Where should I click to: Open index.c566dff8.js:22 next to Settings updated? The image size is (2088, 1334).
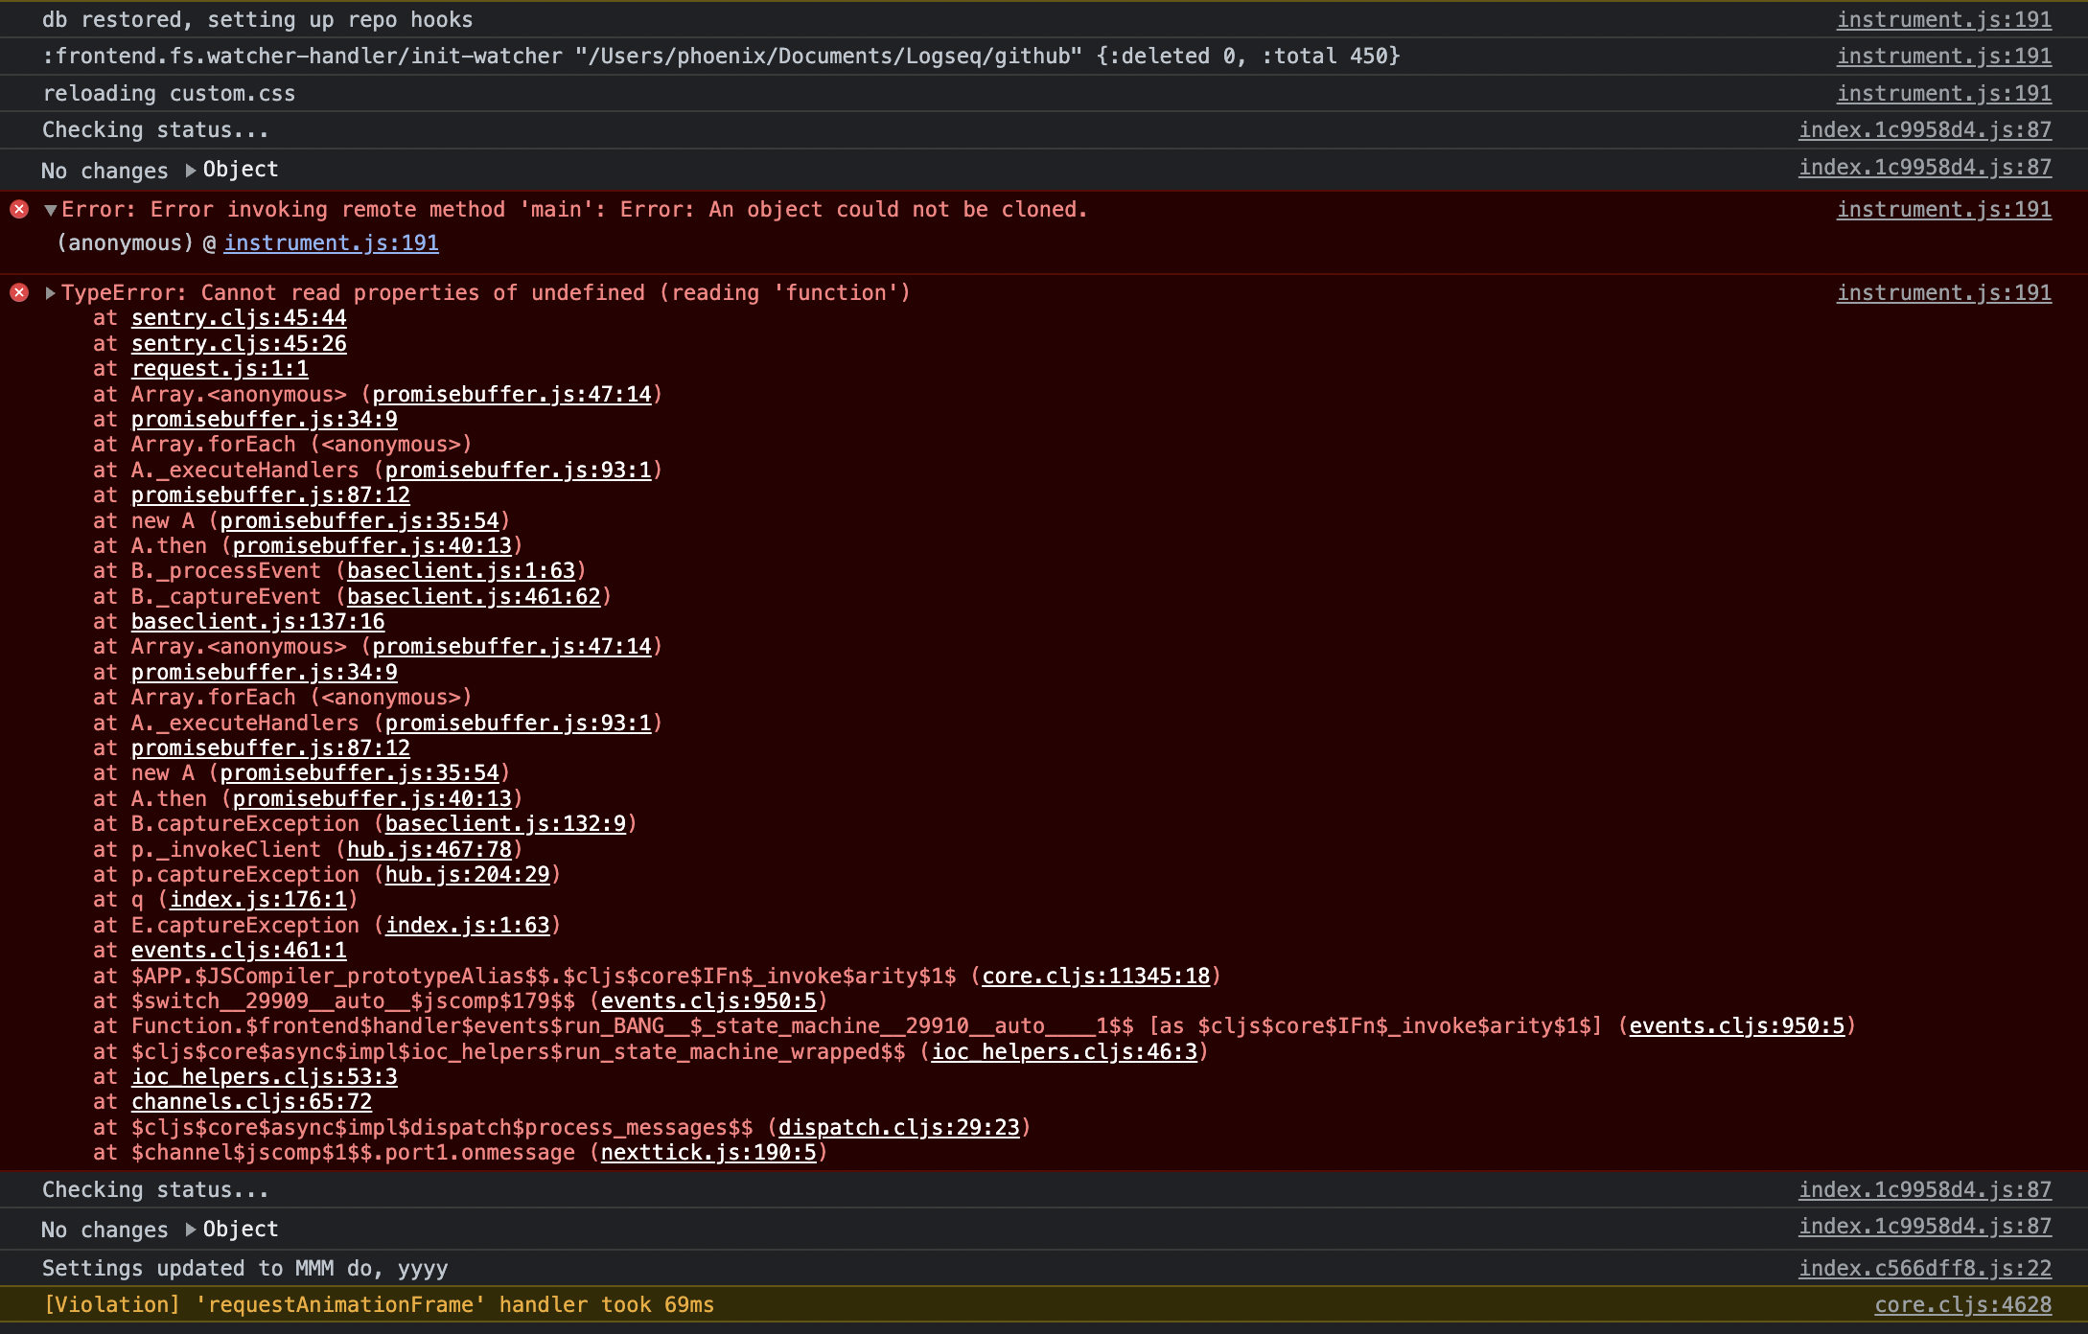click(1924, 1267)
